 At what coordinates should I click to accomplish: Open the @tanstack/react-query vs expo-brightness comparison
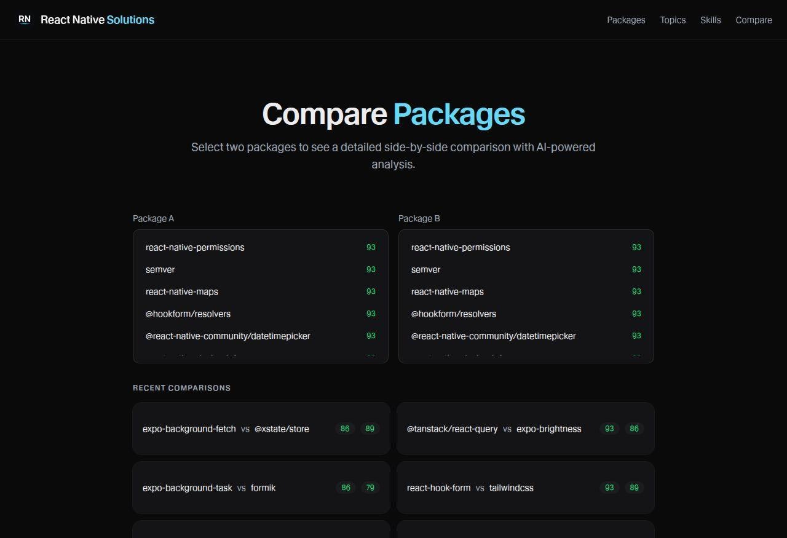point(526,429)
